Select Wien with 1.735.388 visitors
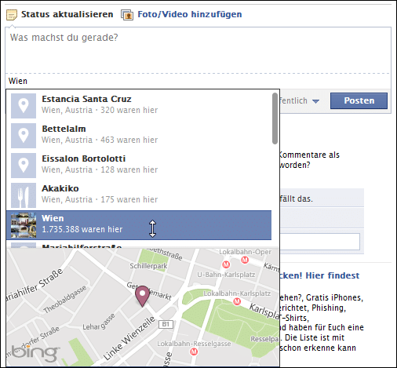The height and width of the screenshot is (368, 397). (139, 225)
